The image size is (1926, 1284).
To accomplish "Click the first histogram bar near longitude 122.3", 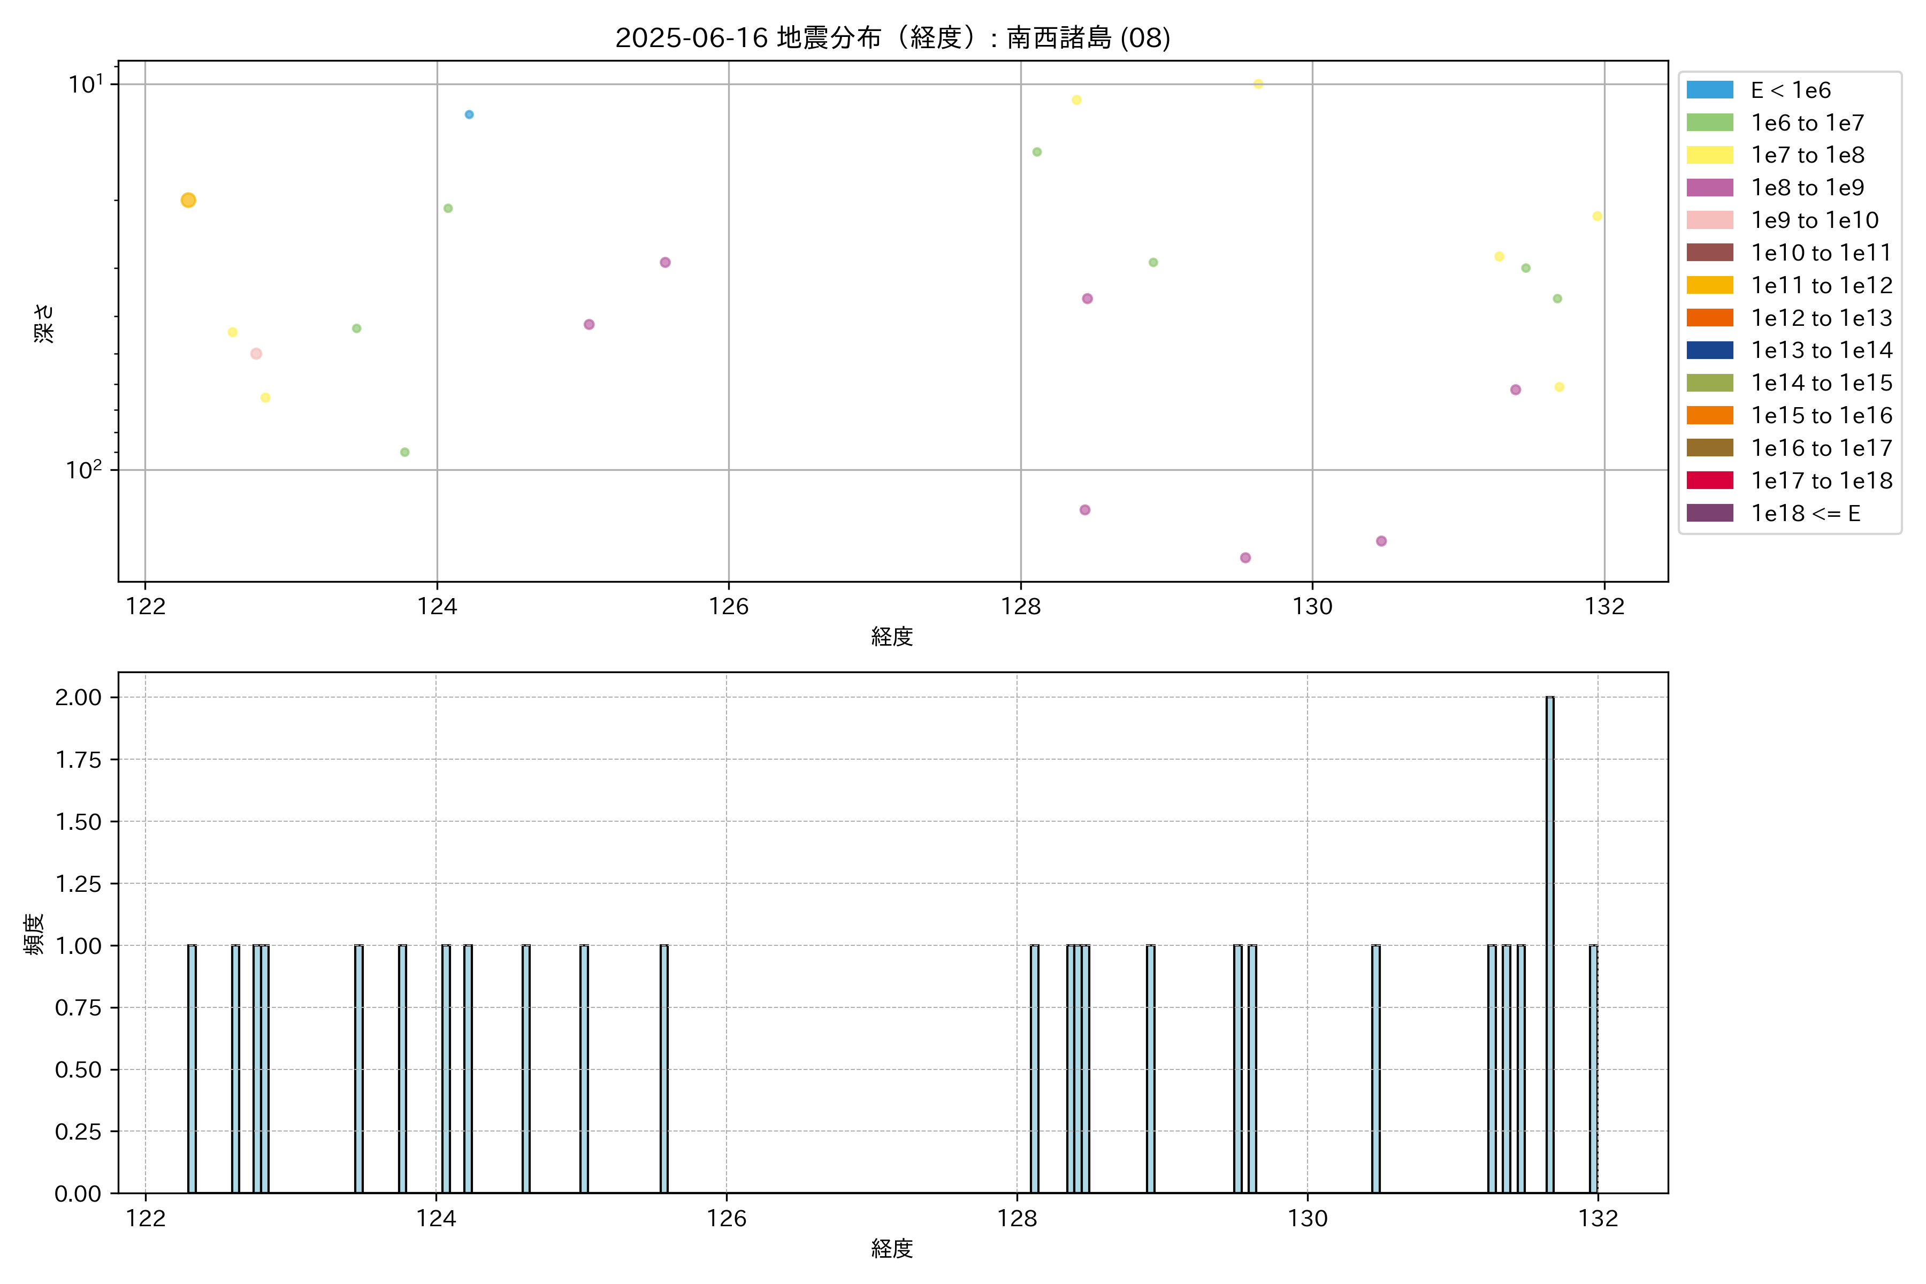I will (x=192, y=1068).
